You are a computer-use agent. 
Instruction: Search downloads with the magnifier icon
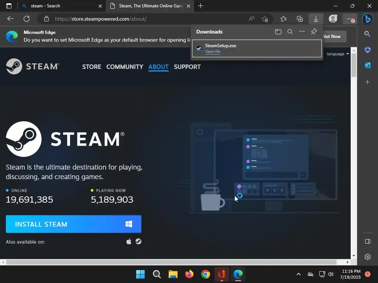coord(290,32)
